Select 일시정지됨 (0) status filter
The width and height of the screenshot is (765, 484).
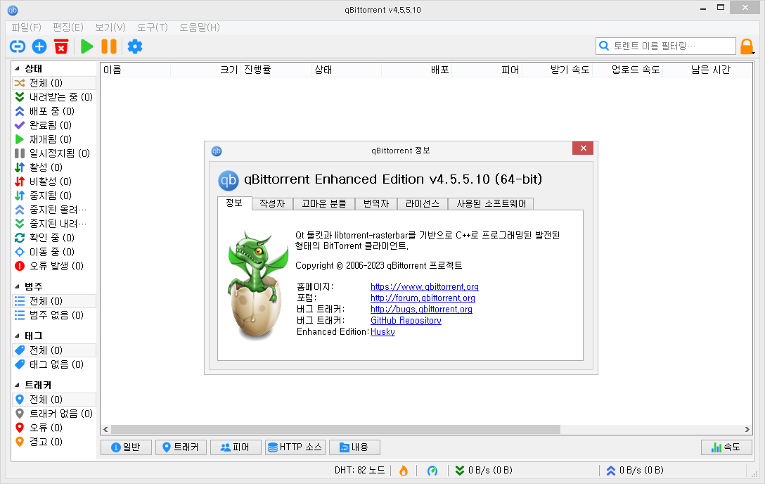[53, 153]
